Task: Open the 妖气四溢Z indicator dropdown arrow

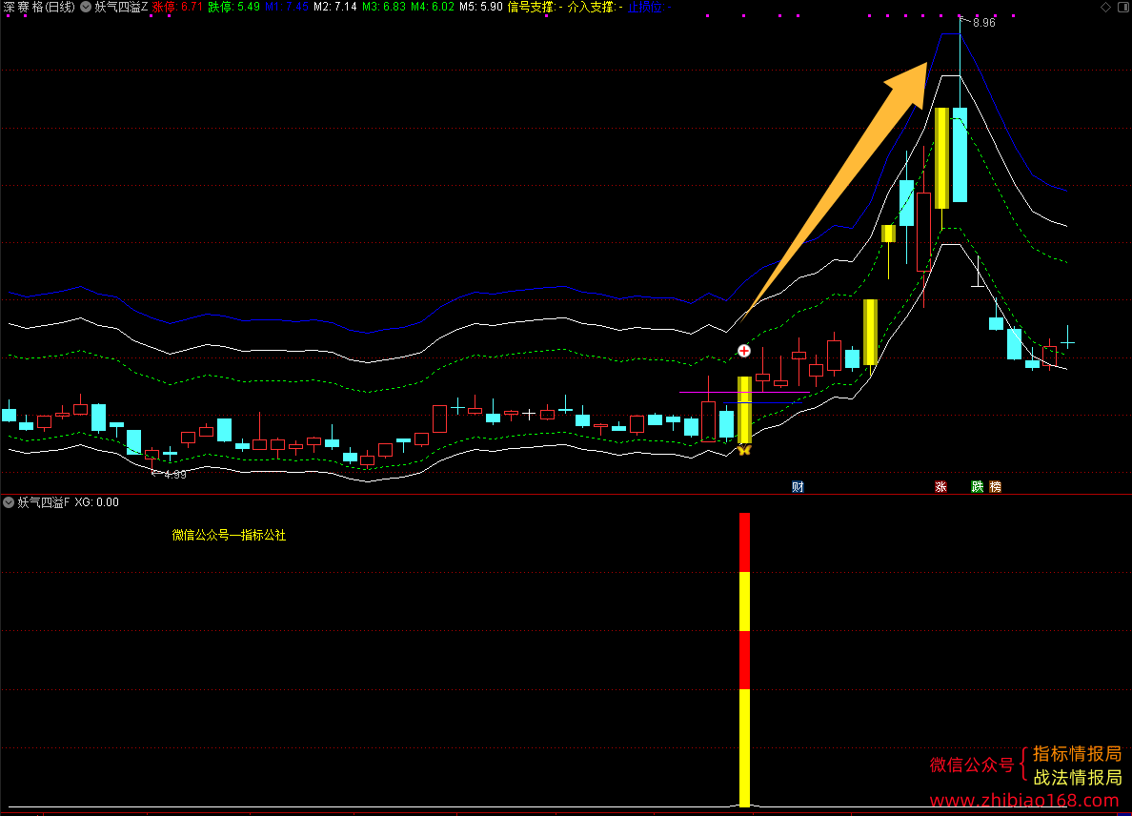Action: point(86,8)
